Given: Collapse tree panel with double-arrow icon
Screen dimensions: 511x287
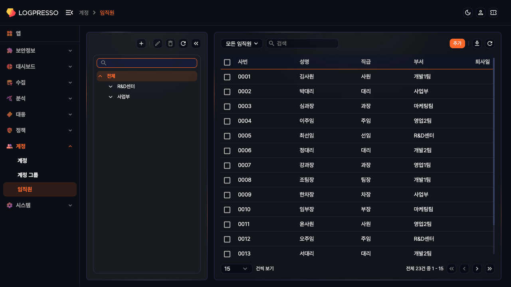Looking at the screenshot, I should 196,43.
